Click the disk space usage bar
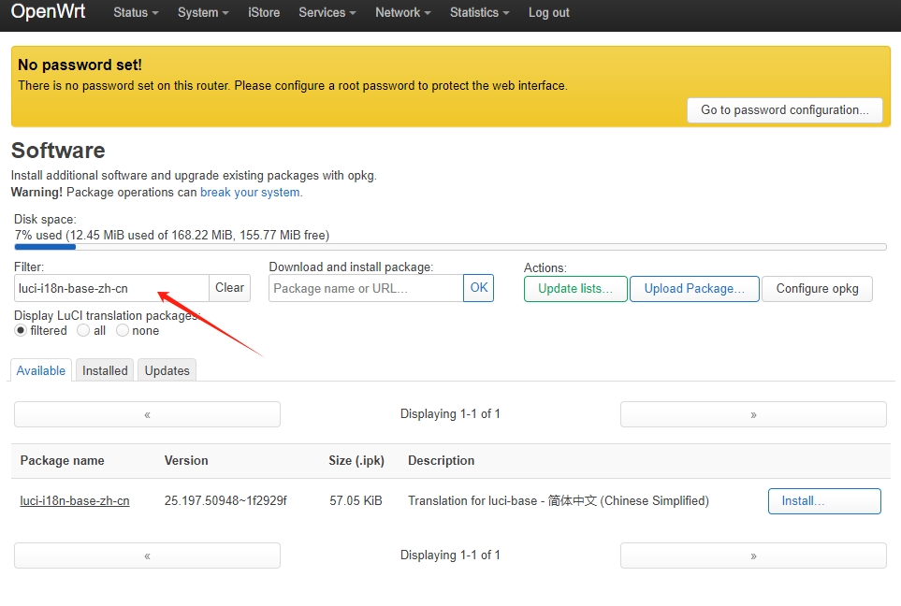 pyautogui.click(x=451, y=247)
